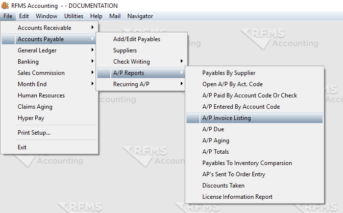
Task: Open the License Information Report
Action: point(254,197)
